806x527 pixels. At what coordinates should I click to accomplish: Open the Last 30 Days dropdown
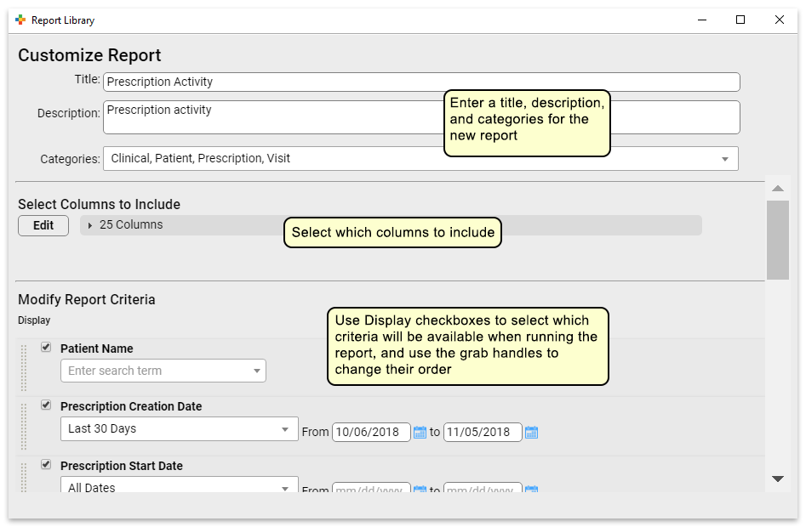[286, 429]
